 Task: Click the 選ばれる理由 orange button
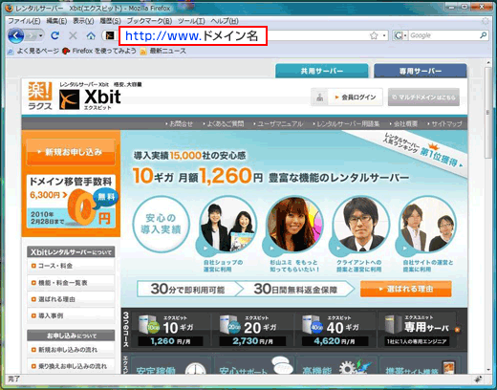[406, 289]
